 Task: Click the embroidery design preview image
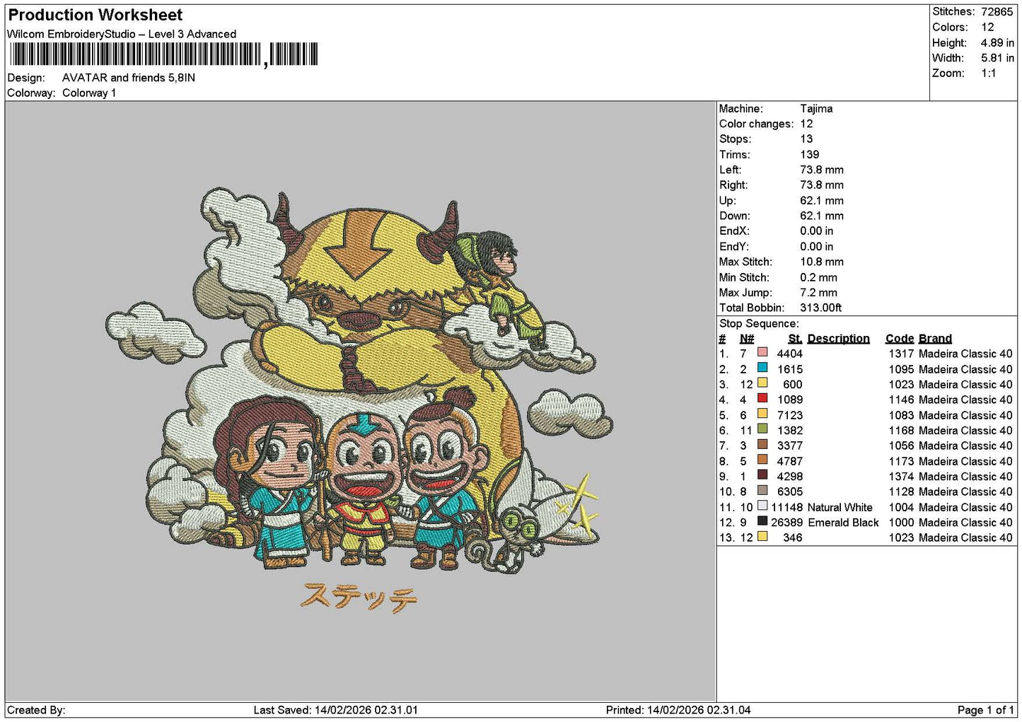(x=359, y=401)
